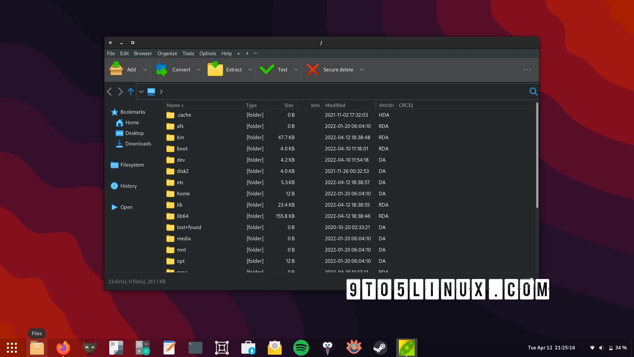Open the Extract options dropdown

pos(250,69)
